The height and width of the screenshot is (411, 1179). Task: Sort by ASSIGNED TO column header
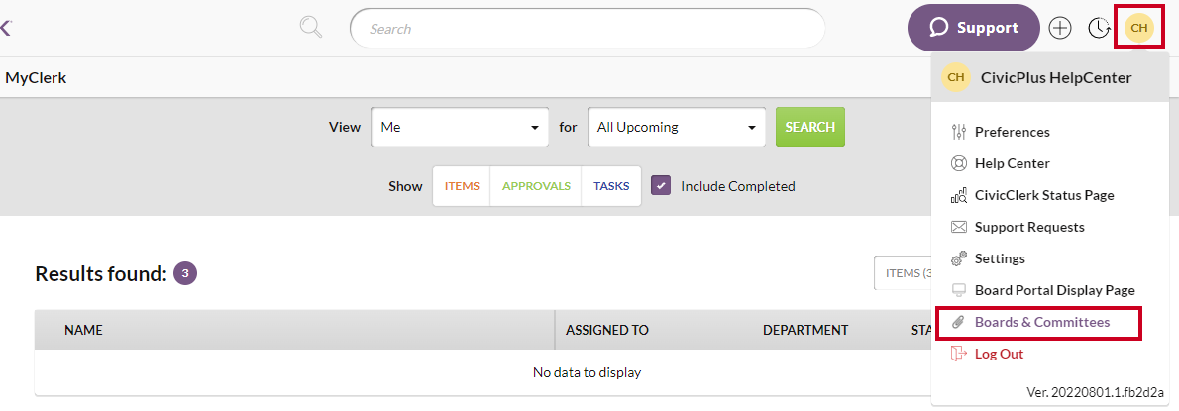point(606,330)
